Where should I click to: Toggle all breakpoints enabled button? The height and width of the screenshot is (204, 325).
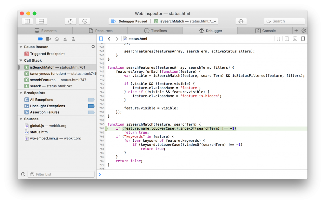pyautogui.click(x=40, y=39)
